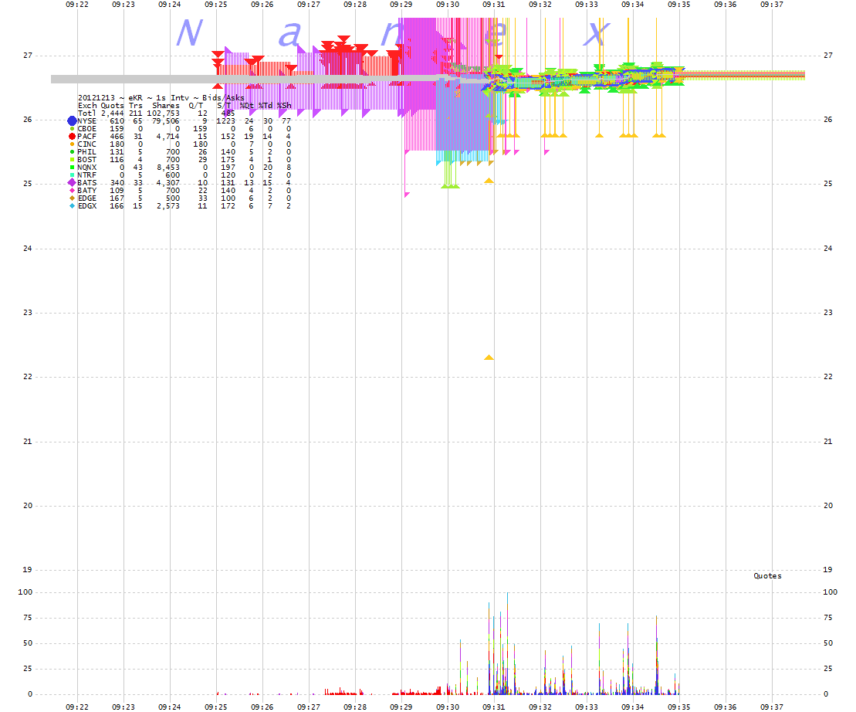856x712 pixels.
Task: Click quote count label 75 on right axis
Action: 828,618
